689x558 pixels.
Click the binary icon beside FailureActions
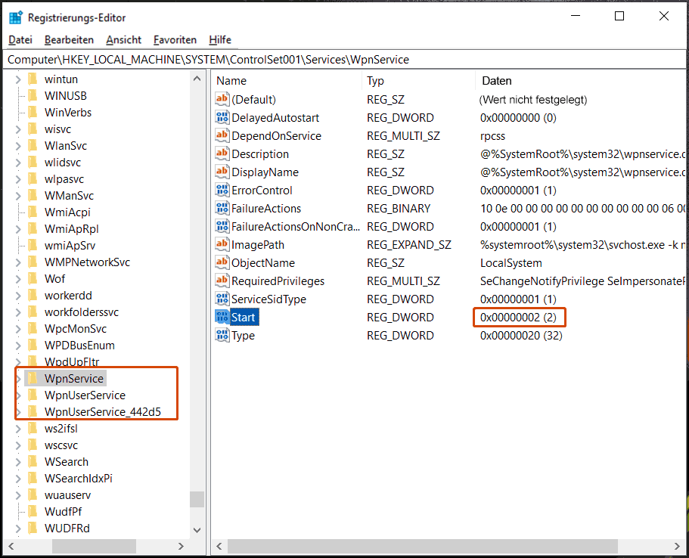tap(222, 208)
